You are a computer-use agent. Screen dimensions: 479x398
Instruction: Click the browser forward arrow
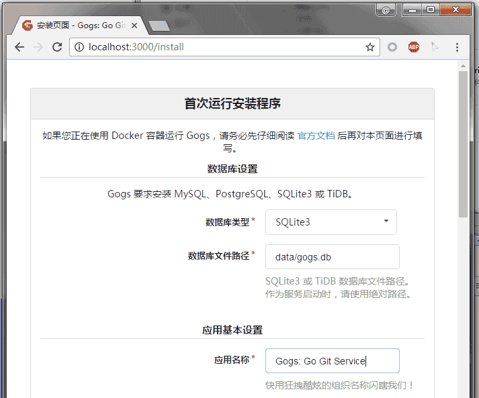38,47
